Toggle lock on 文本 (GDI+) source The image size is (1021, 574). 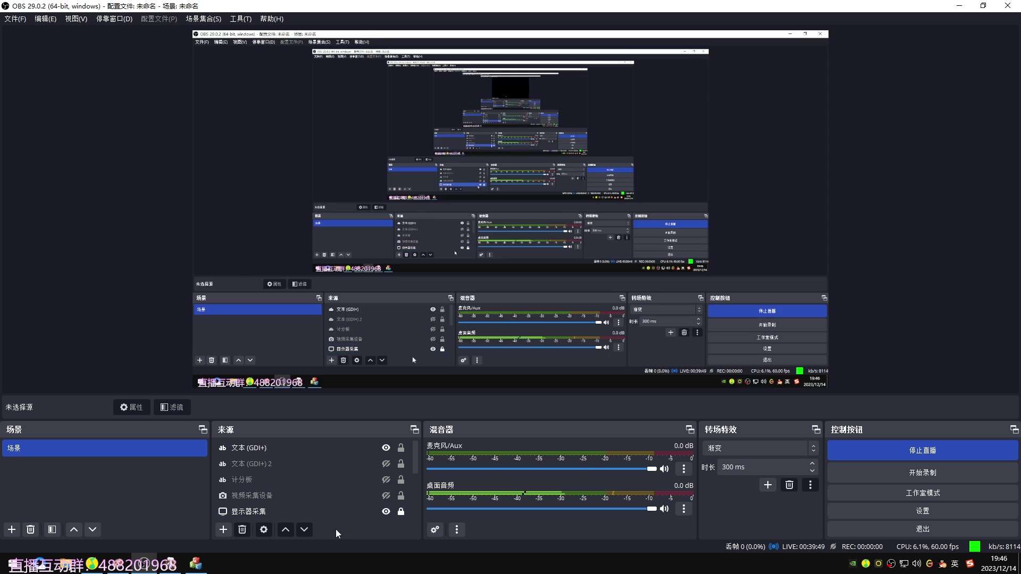tap(401, 448)
